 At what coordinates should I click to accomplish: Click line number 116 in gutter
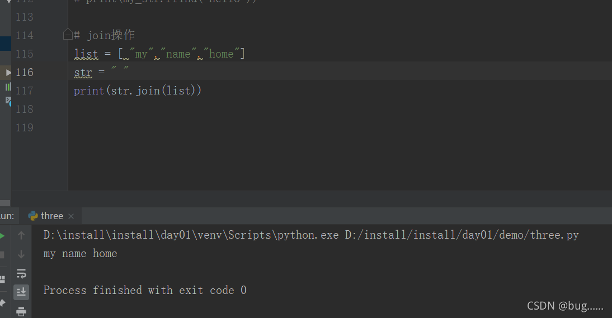point(25,73)
